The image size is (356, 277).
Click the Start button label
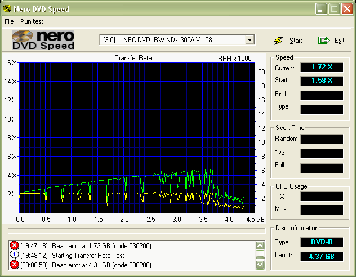click(296, 41)
